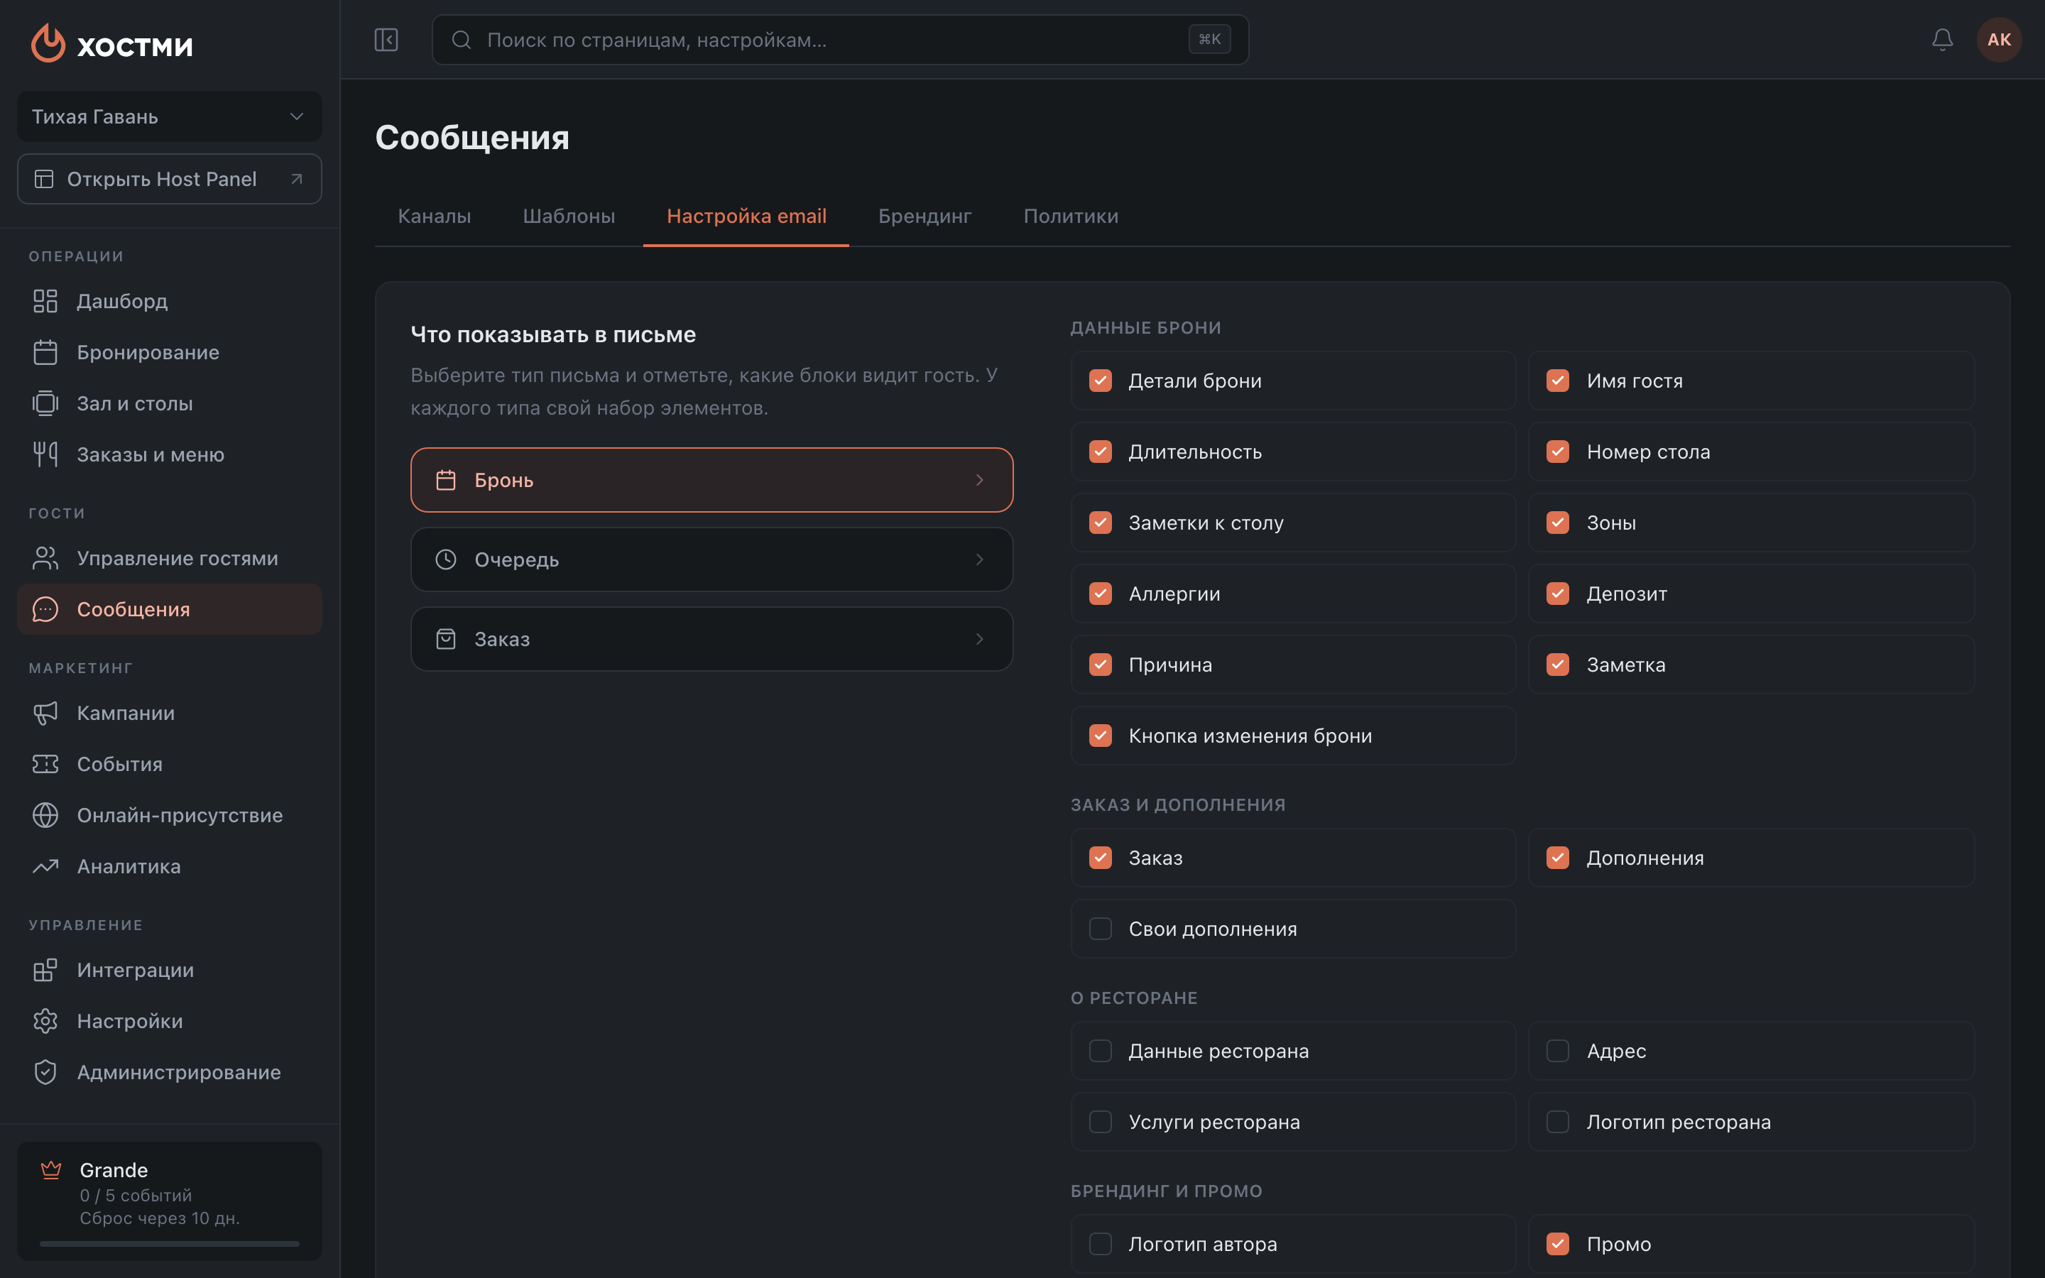Click the Открыть Host Panel button
The width and height of the screenshot is (2045, 1278).
click(169, 179)
